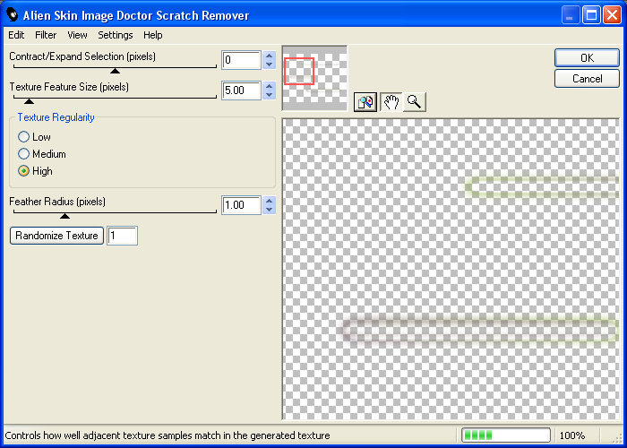This screenshot has height=448, width=627.
Task: Click the Feather Radius slider handle
Action: [x=64, y=216]
